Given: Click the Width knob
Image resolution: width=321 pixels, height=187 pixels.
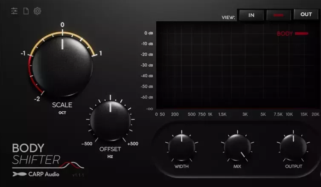Looking at the screenshot, I should click(x=181, y=147).
